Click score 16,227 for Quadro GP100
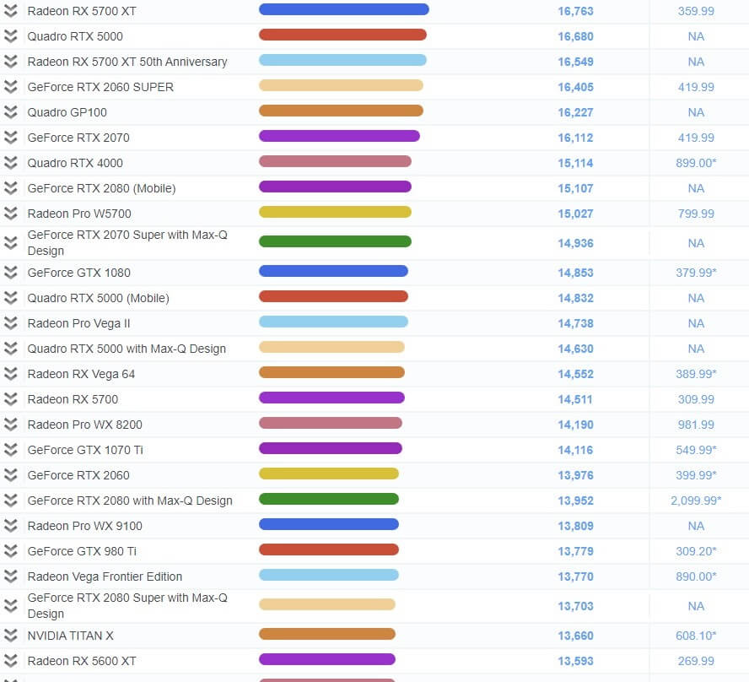749x682 pixels. (575, 112)
